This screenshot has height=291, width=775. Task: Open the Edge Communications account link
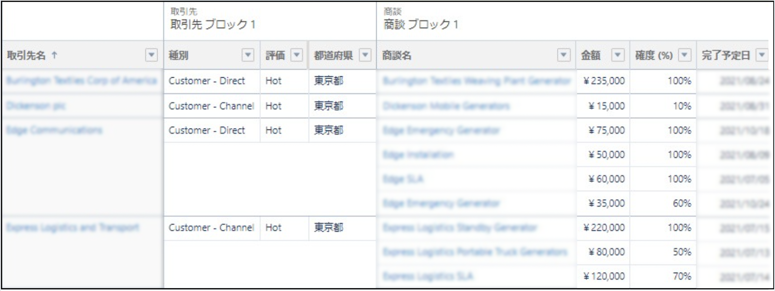coord(54,130)
